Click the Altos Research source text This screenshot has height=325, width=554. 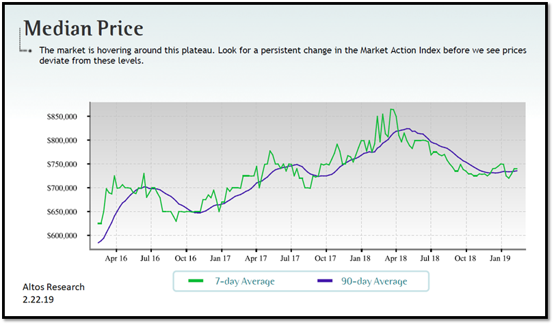(53, 287)
